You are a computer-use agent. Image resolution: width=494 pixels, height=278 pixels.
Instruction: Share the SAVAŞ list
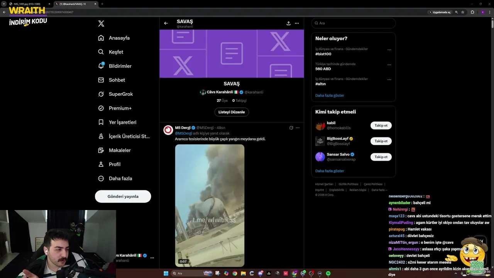[x=288, y=23]
